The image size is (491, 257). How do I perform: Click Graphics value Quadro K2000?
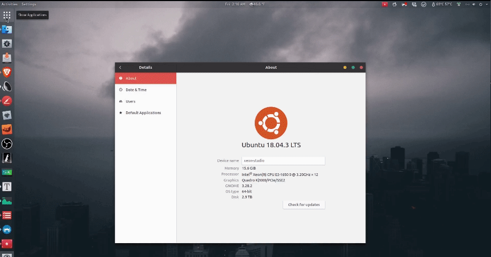263,180
